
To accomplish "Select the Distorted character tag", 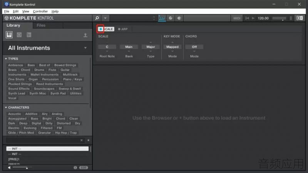I will [x=64, y=123].
